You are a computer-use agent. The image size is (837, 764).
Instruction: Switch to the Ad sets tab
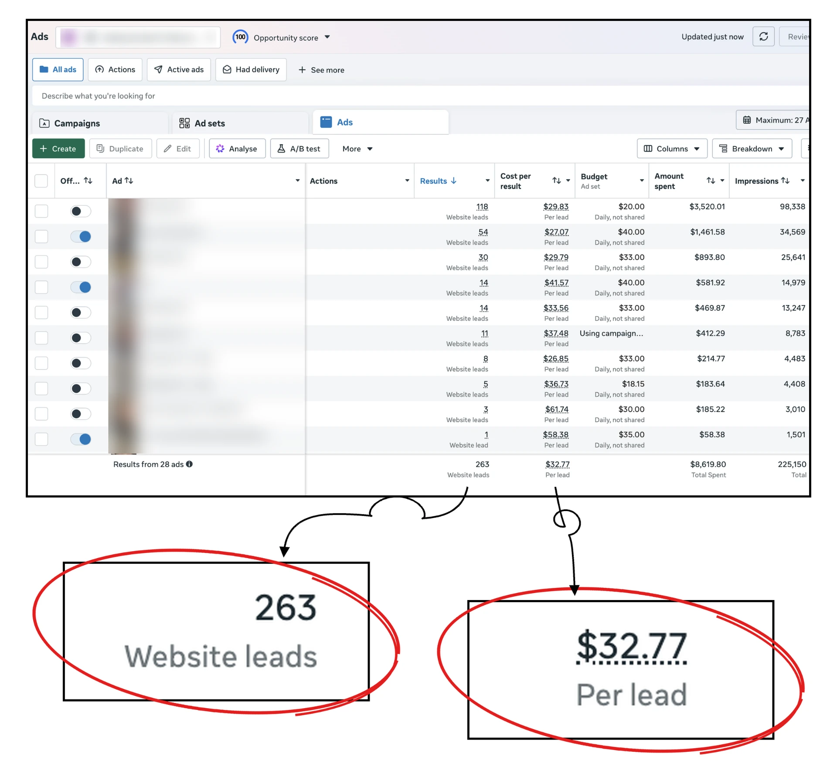pyautogui.click(x=240, y=123)
